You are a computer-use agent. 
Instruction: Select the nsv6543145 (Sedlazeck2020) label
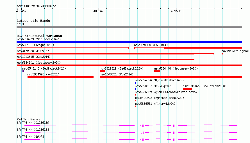(x=44, y=68)
